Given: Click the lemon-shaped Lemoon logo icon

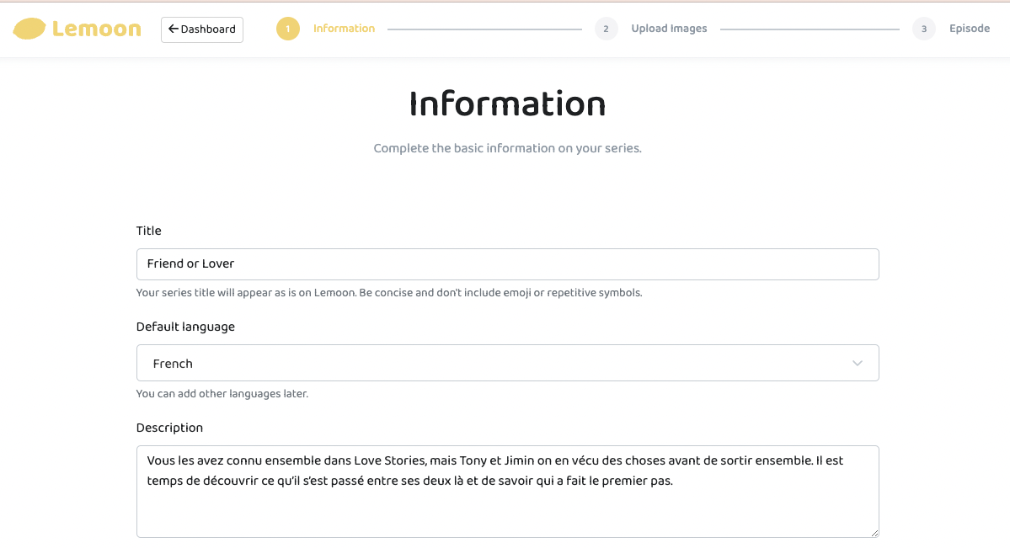Looking at the screenshot, I should (29, 29).
